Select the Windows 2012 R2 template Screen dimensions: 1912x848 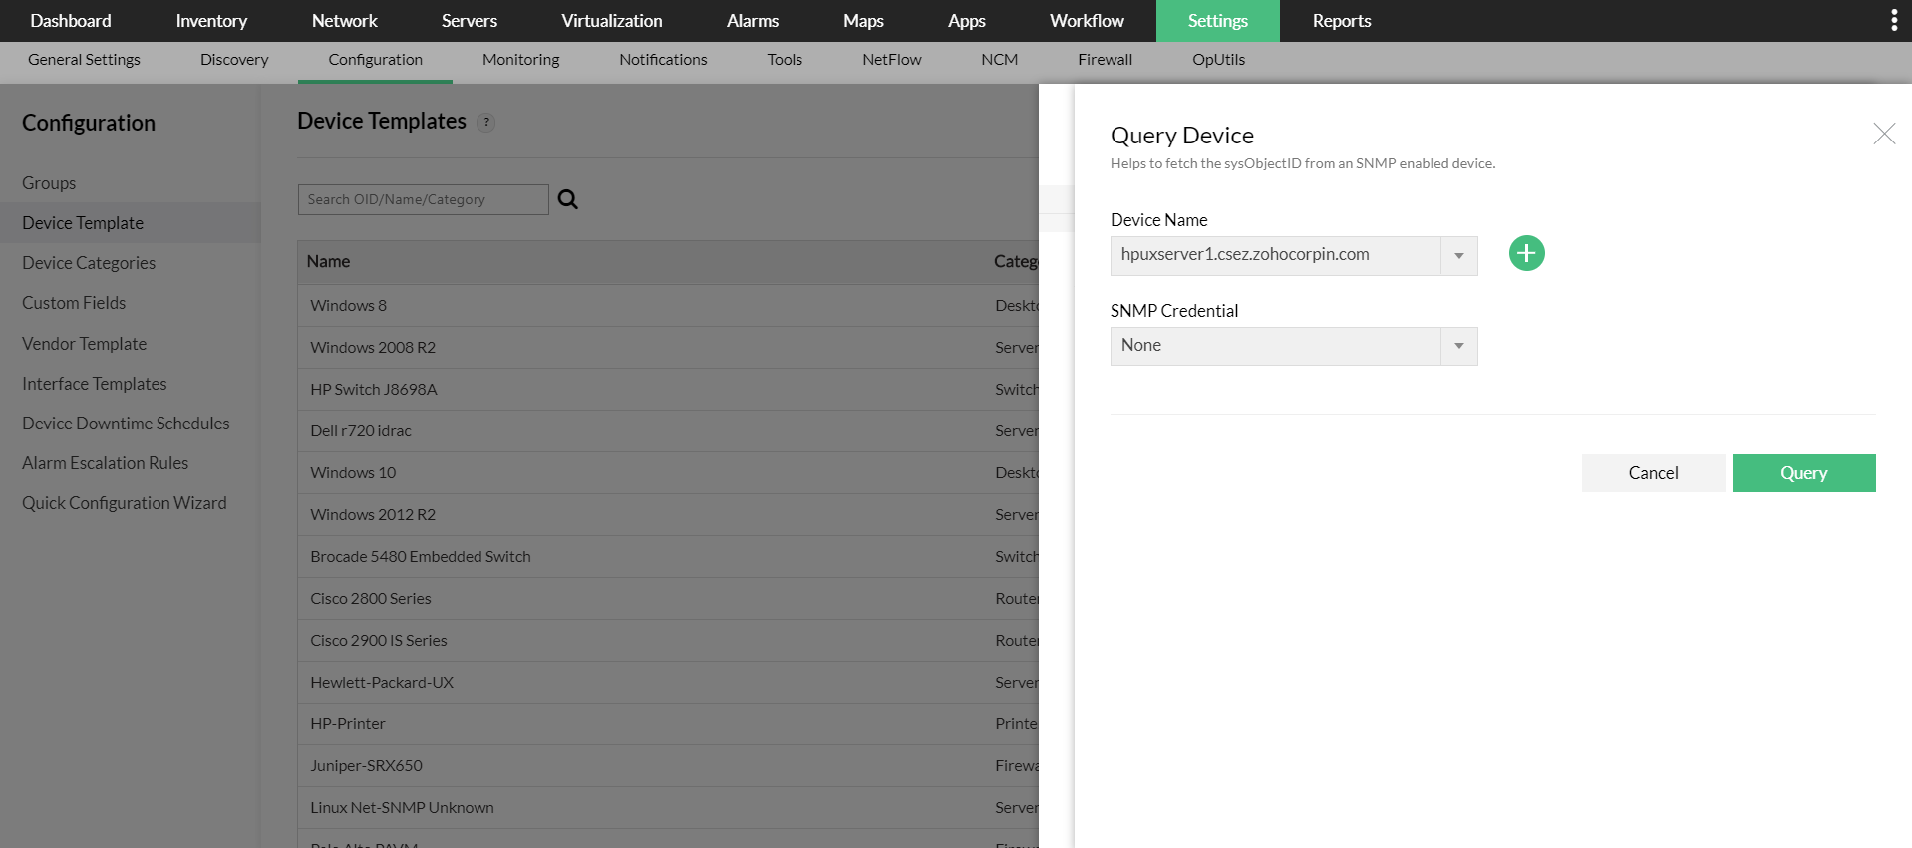373,515
